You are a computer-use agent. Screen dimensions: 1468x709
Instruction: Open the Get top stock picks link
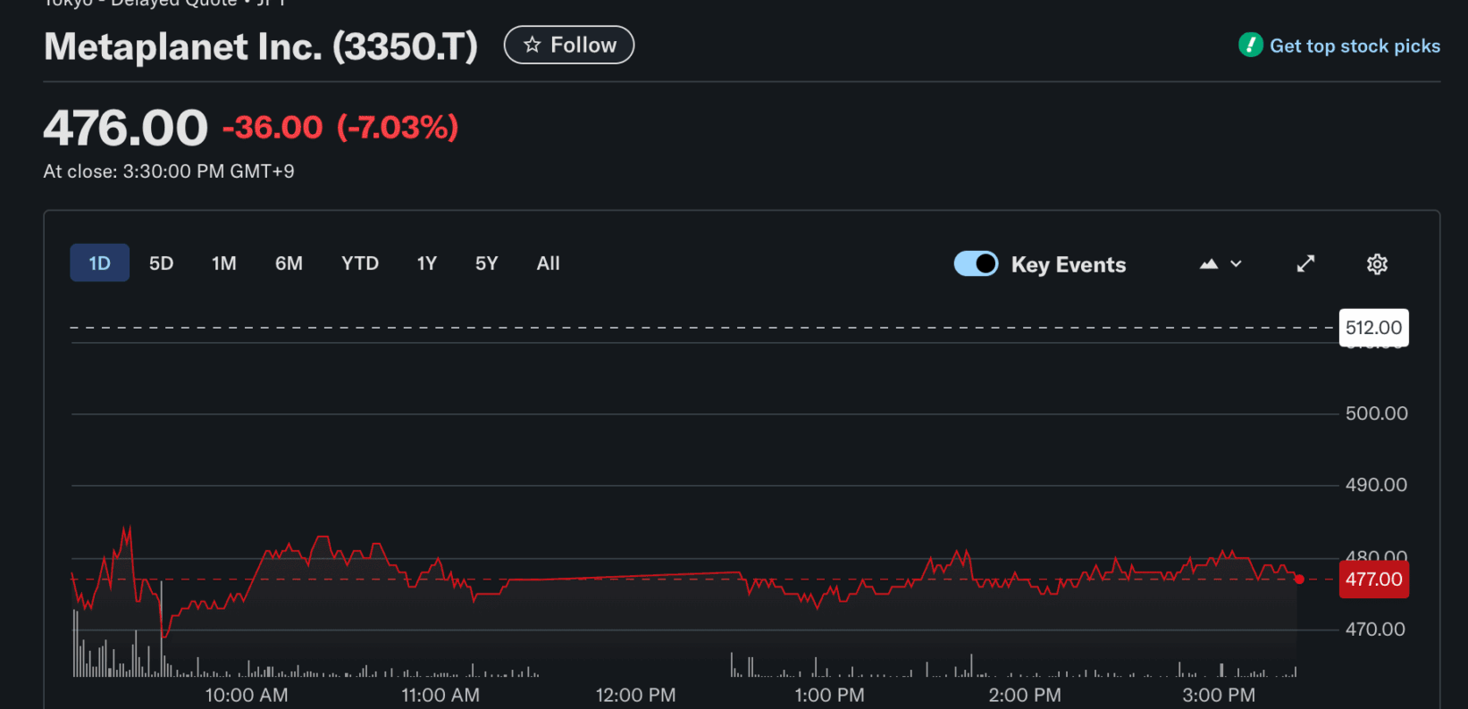pos(1354,46)
